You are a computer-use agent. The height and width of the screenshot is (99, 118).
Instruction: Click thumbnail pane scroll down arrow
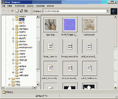click(116, 88)
